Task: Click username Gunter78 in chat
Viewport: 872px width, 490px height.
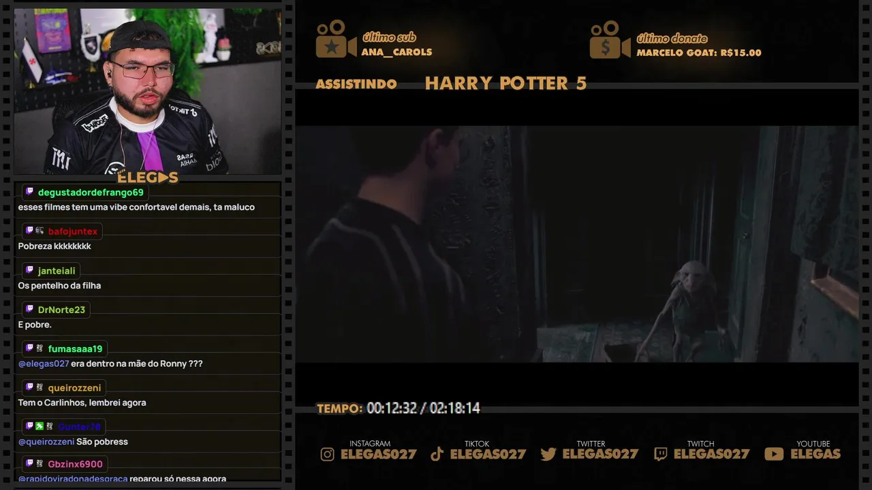Action: click(x=79, y=427)
